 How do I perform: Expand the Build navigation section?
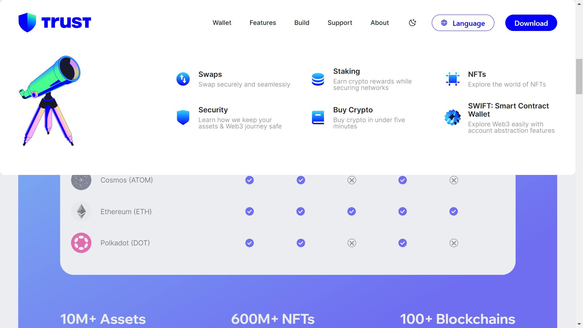(x=302, y=22)
